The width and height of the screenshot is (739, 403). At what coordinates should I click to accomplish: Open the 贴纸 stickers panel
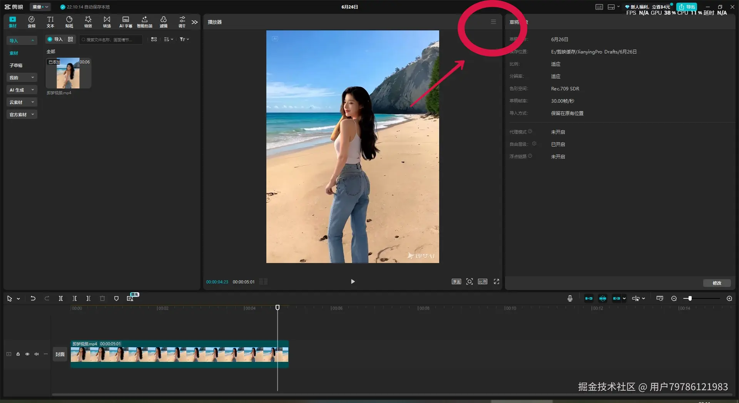click(x=69, y=22)
